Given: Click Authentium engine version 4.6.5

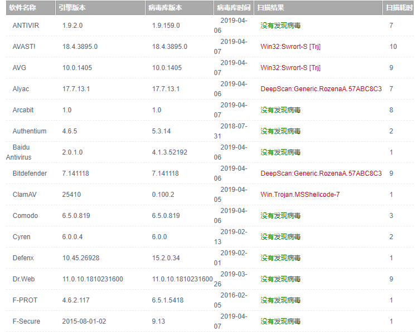Looking at the screenshot, I should (x=70, y=131).
